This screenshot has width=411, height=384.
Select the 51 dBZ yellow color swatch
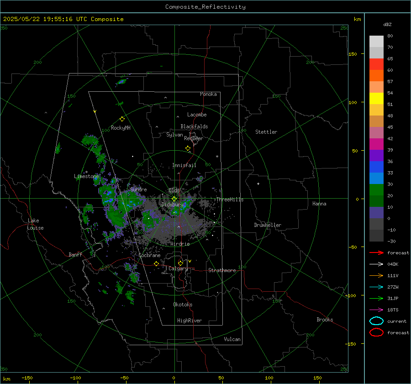(376, 98)
